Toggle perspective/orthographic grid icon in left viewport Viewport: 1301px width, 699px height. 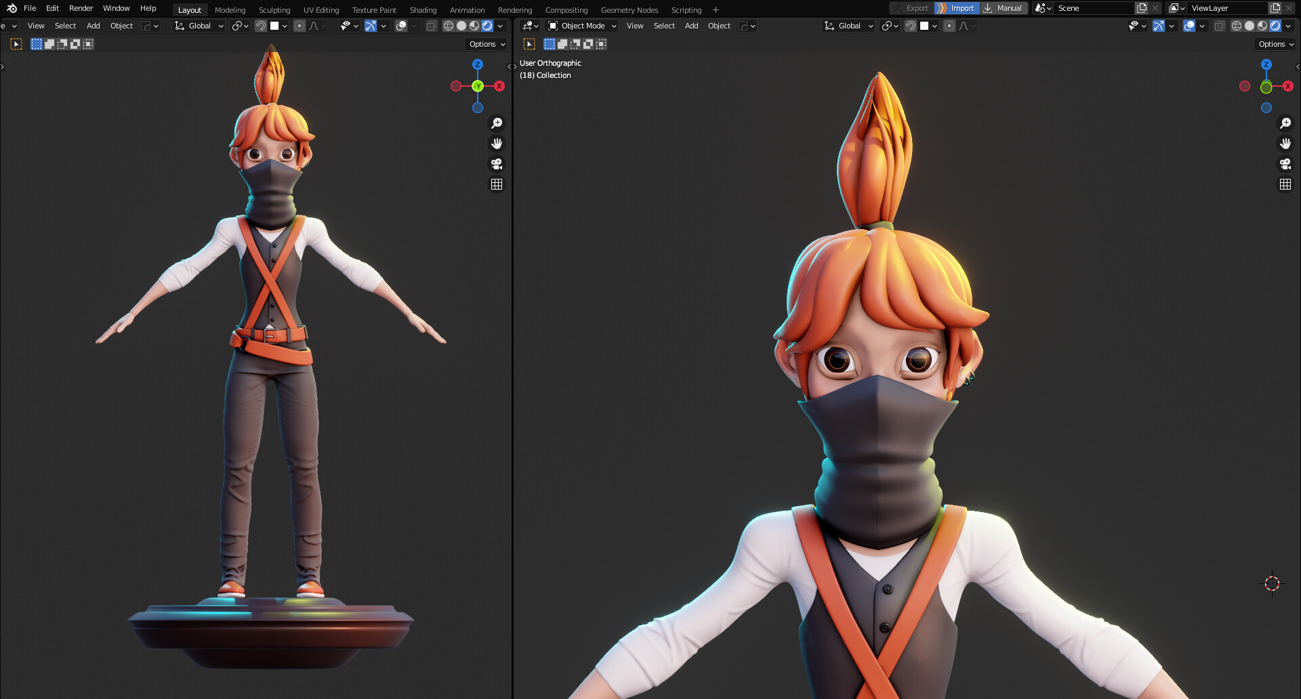pyautogui.click(x=497, y=184)
